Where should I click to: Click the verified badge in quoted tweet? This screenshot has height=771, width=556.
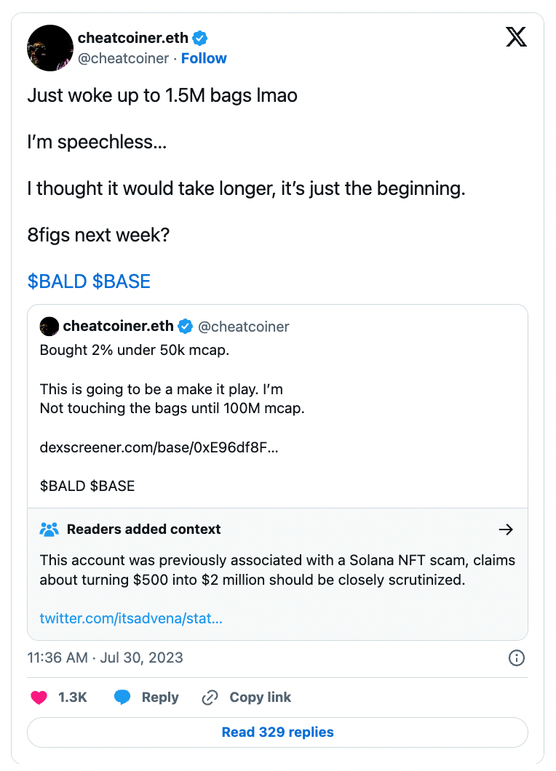click(x=186, y=326)
